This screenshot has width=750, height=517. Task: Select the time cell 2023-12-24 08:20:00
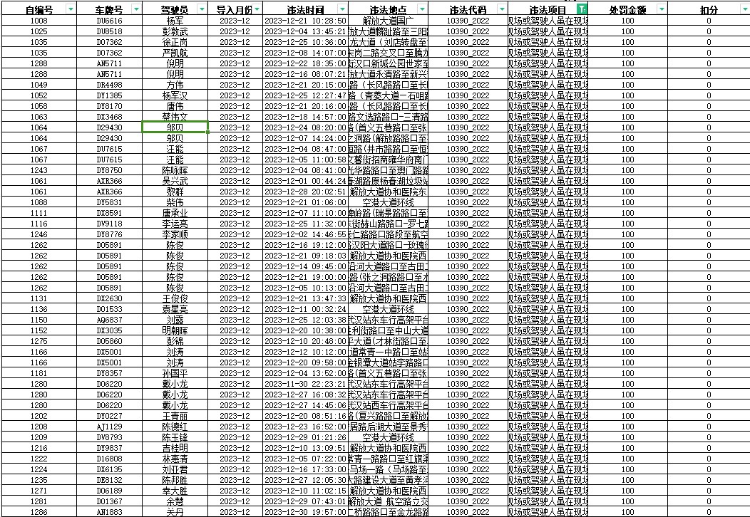coord(305,127)
